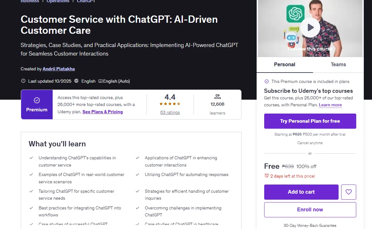Click checkmark beside 'Examples of ChatGPT in real-world'
This screenshot has width=372, height=229.
click(31, 174)
